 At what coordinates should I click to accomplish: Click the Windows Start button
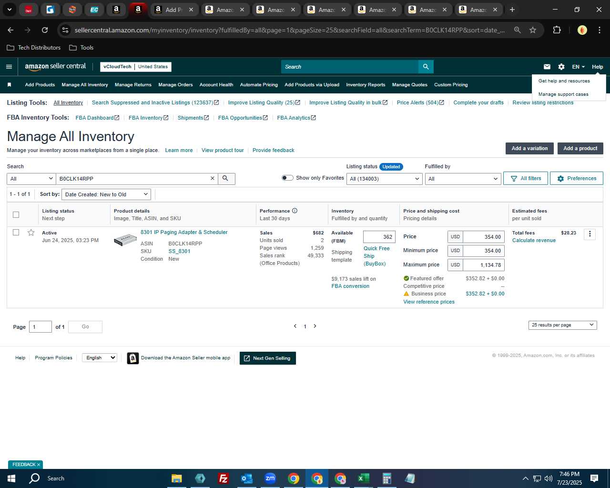pos(11,478)
